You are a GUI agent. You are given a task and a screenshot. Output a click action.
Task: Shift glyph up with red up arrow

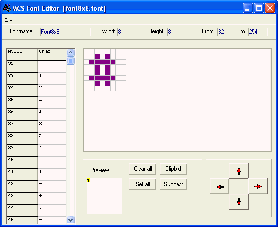[x=239, y=171]
